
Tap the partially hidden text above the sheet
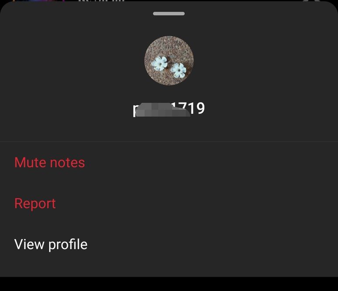[x=101, y=1]
